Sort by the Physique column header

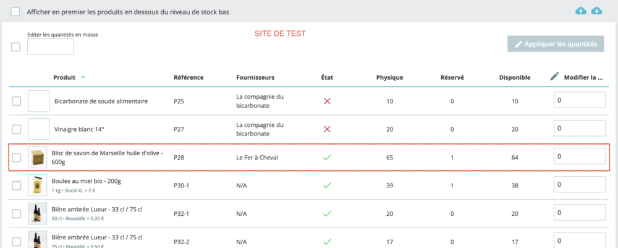pos(390,77)
